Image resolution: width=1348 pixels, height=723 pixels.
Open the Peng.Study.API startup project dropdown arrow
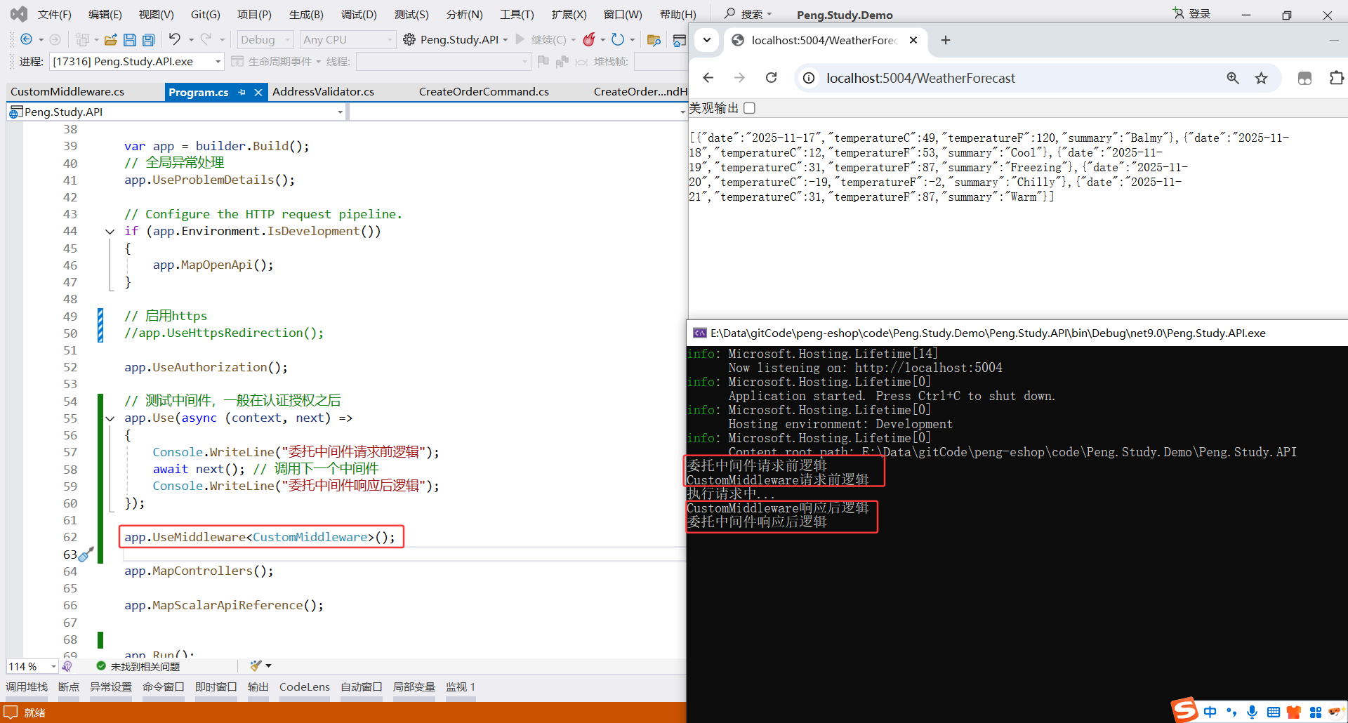coord(505,40)
